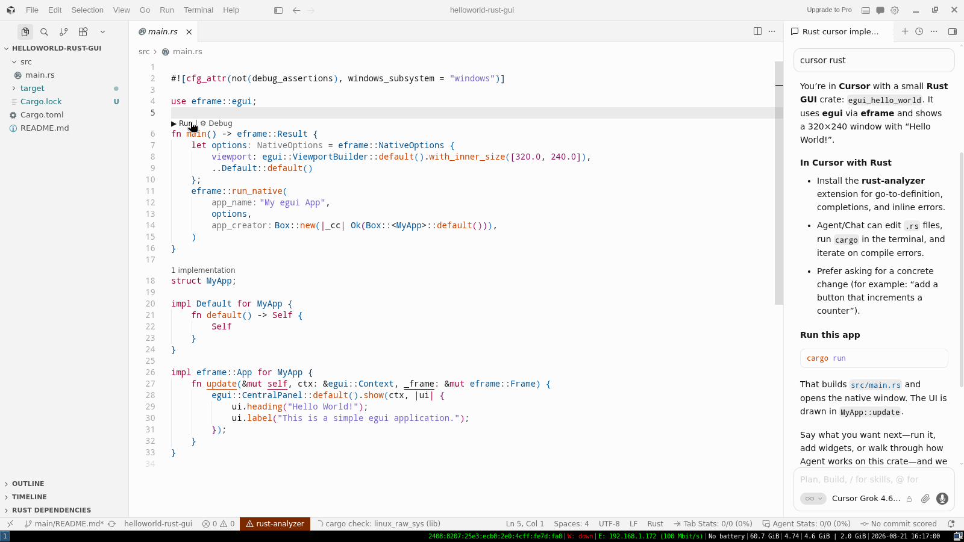Open the Terminal menu
The image size is (964, 542).
point(198,10)
